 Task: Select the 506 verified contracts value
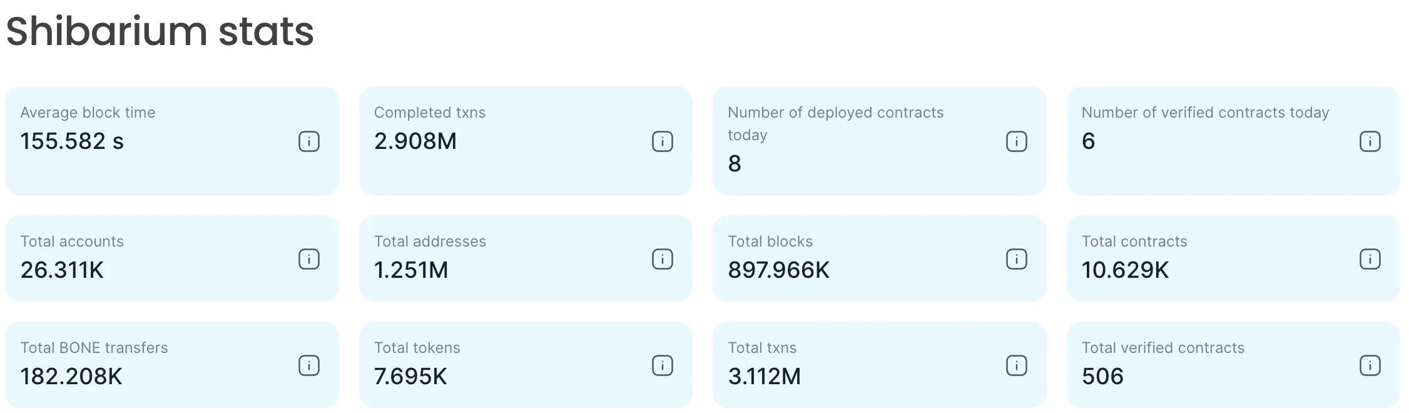[x=1102, y=377]
